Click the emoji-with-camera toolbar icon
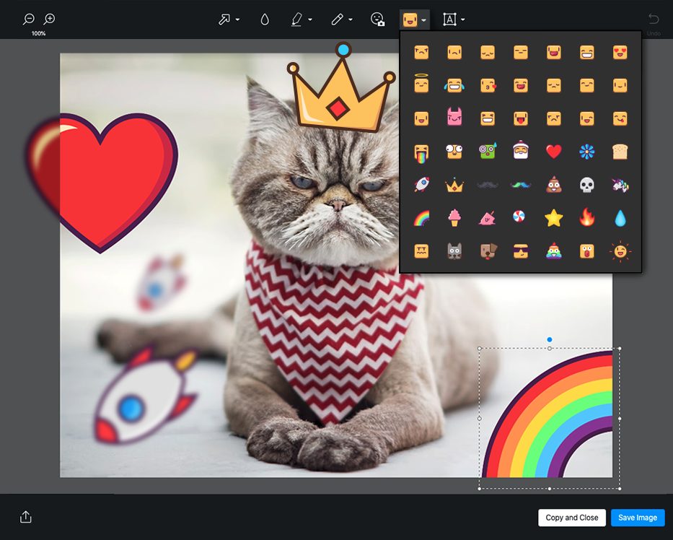The width and height of the screenshot is (673, 540). click(x=377, y=19)
